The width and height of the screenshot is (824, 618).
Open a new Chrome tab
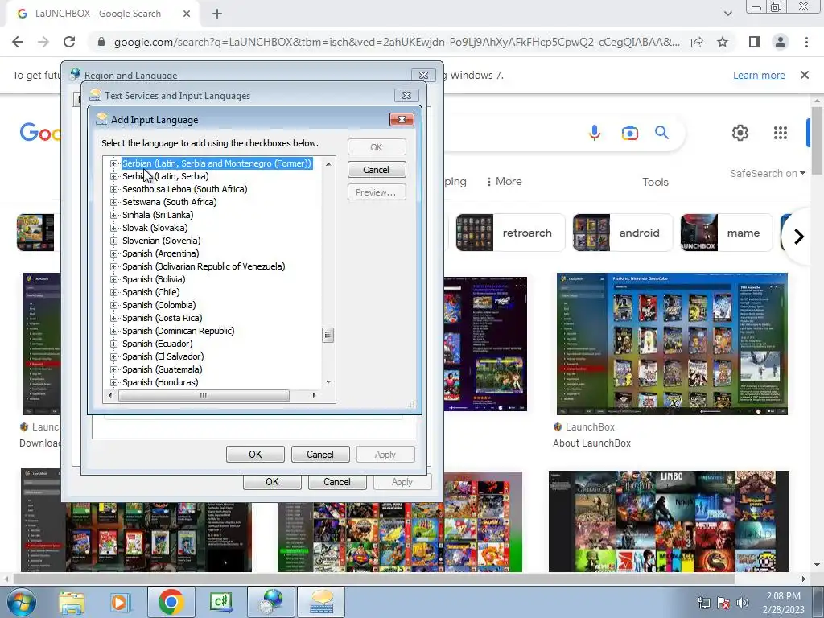click(x=217, y=14)
